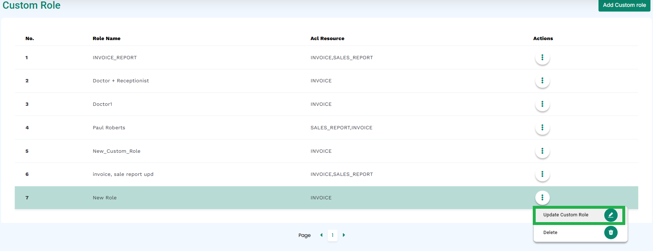Open actions menu for New_Custom_Role row

click(x=542, y=151)
